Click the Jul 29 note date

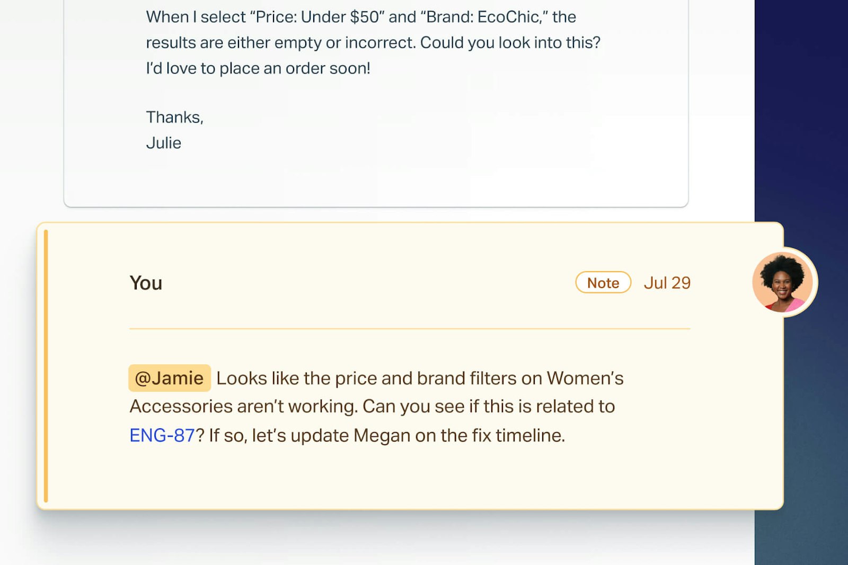pos(667,283)
